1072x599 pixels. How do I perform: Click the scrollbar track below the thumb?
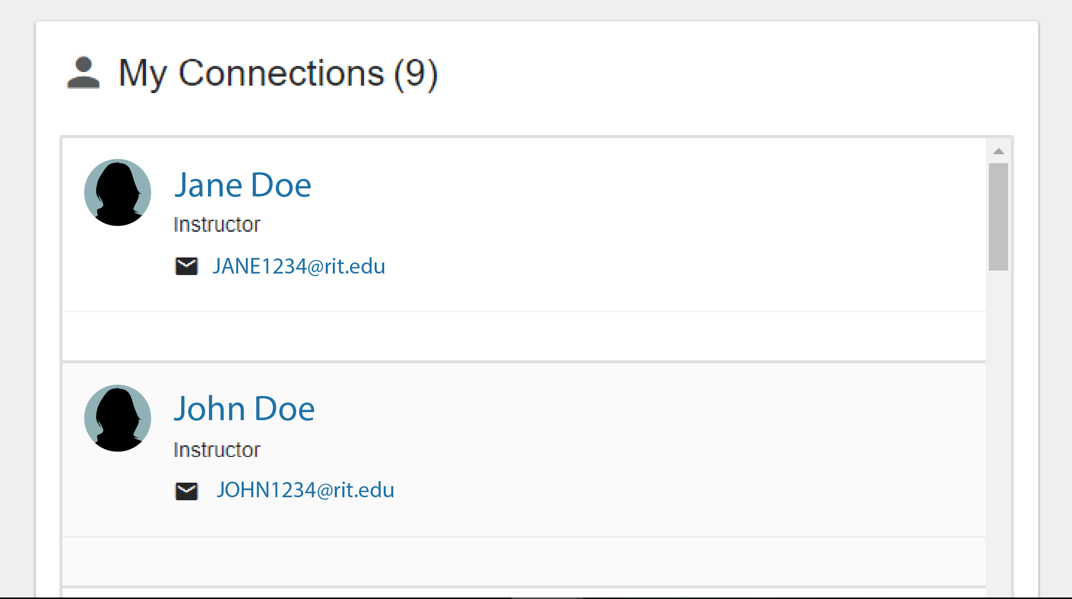pyautogui.click(x=998, y=428)
